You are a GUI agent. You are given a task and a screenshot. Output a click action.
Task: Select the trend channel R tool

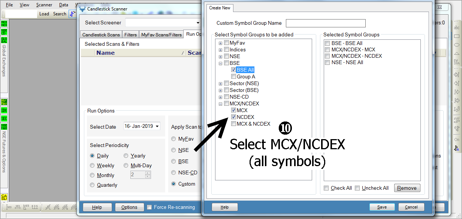pos(57,207)
